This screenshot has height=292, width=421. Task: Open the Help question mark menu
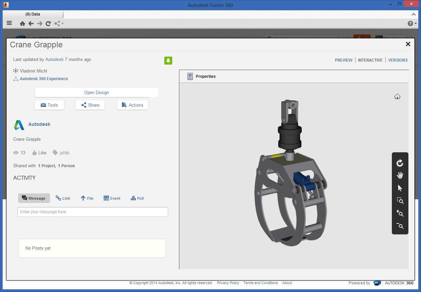[x=411, y=24]
